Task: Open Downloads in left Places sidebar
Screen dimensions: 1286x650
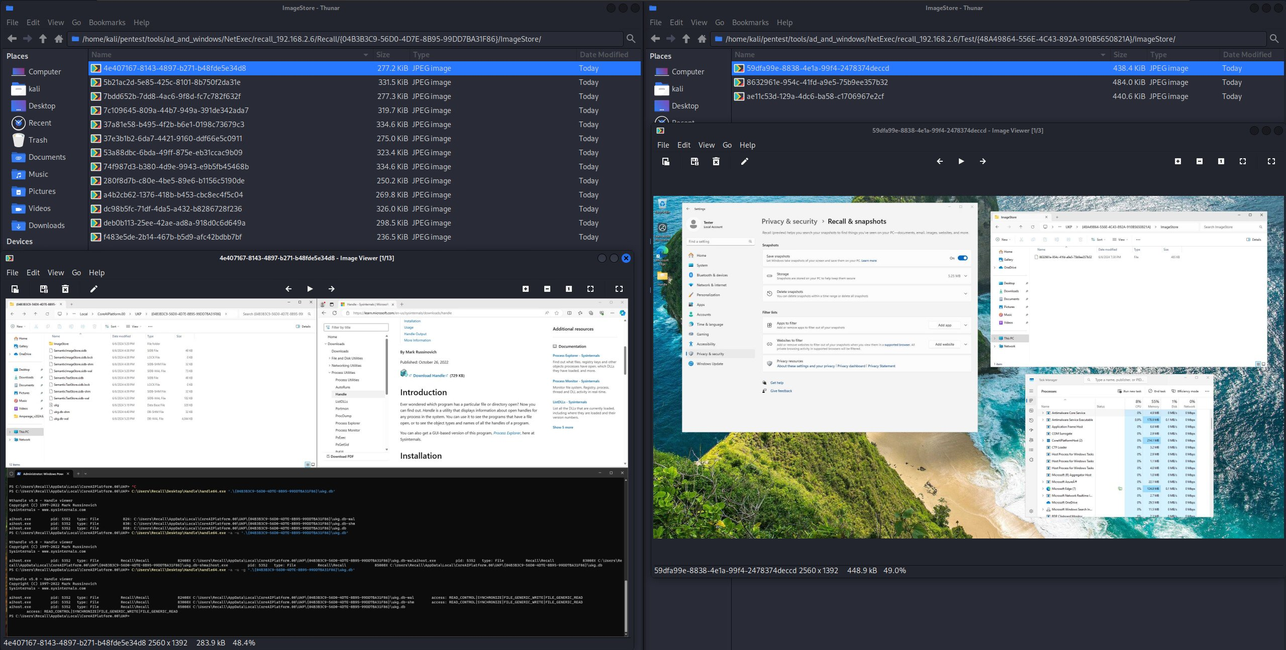Action: (x=46, y=226)
